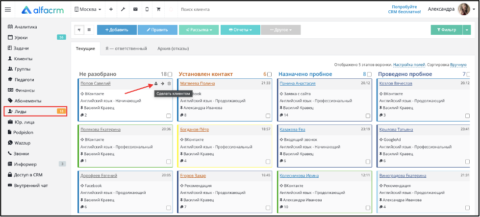480x217 pixels.
Task: Make Попов Савелий a client icon
Action: pos(156,83)
